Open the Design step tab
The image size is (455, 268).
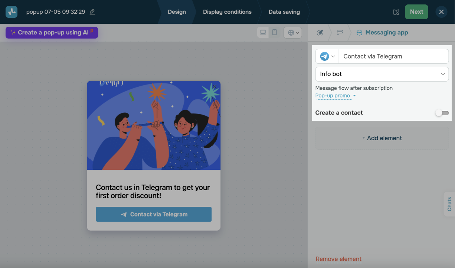tap(177, 12)
